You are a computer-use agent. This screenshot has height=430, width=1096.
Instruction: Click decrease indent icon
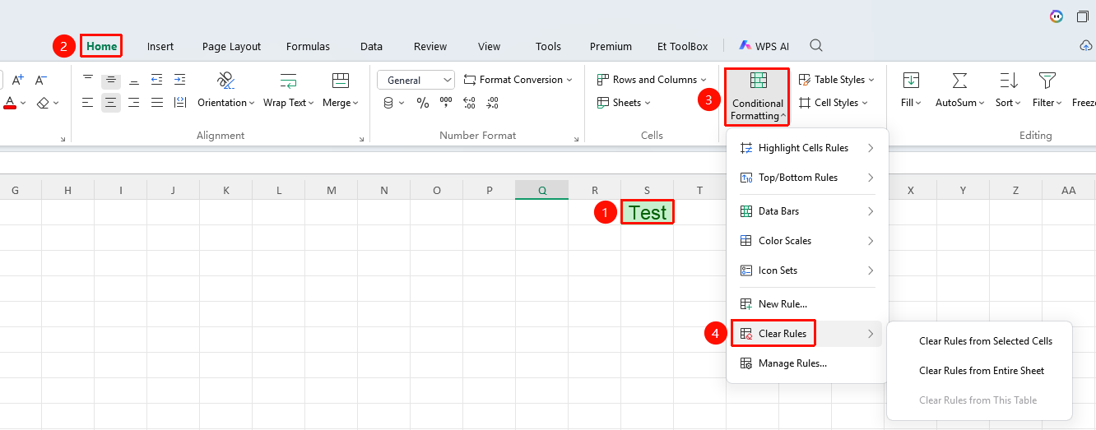156,80
